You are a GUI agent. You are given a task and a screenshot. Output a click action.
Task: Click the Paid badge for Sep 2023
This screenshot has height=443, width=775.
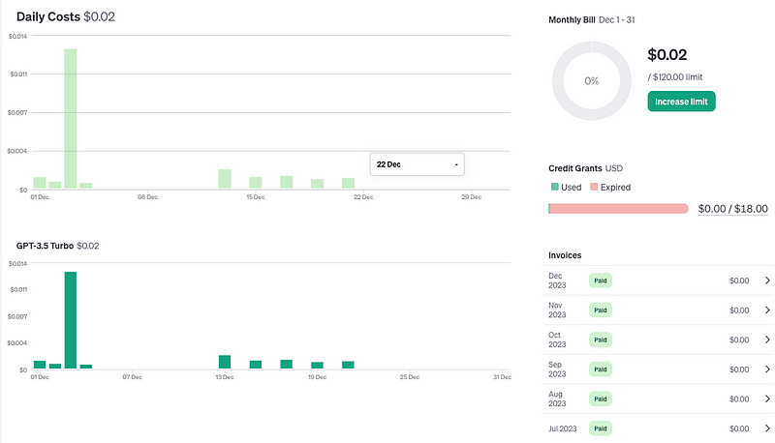[x=600, y=369]
